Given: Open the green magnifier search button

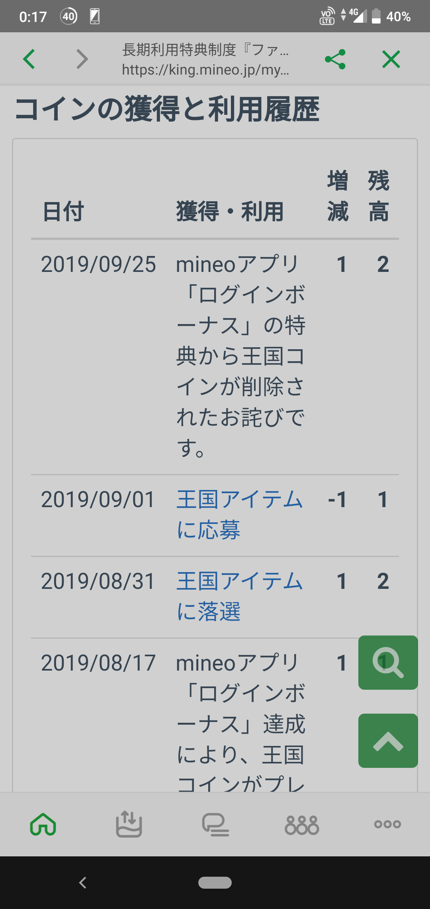Looking at the screenshot, I should 388,663.
